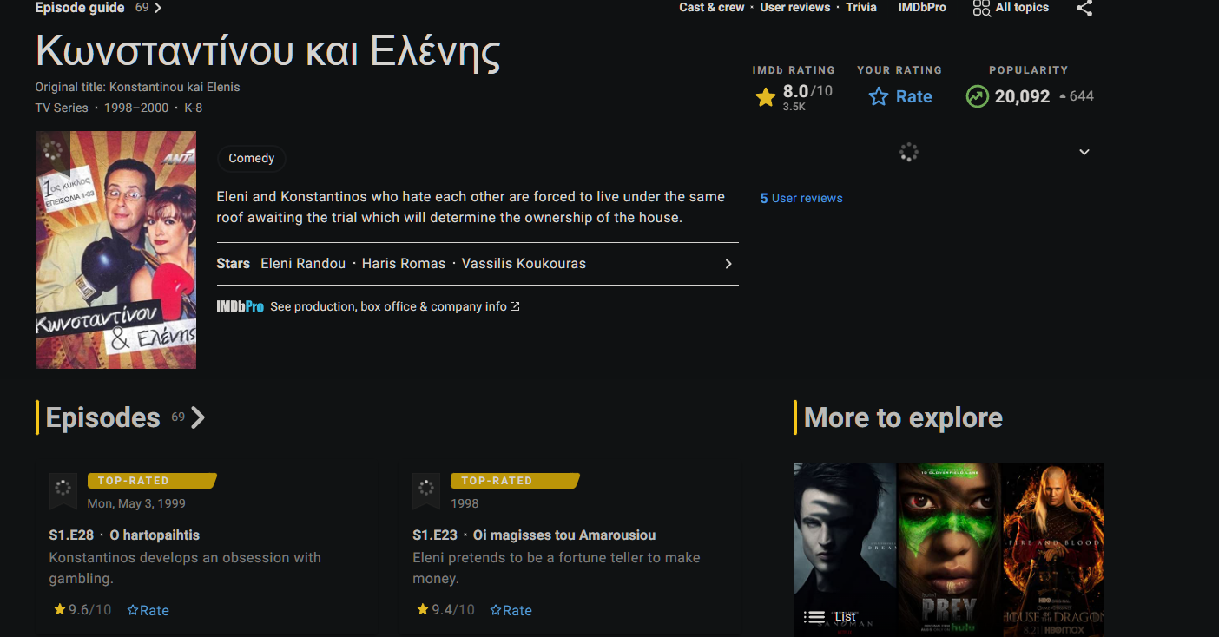Open the Trivia link
1219x637 pixels.
pyautogui.click(x=861, y=7)
